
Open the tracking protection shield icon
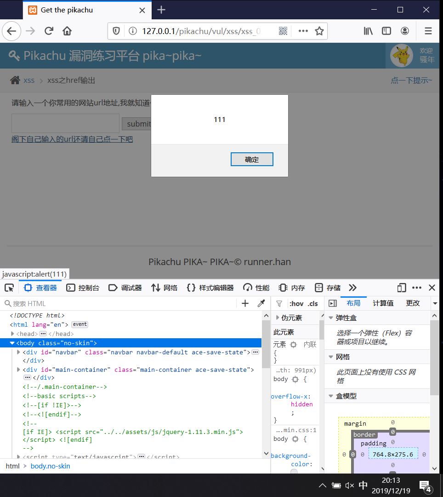tap(116, 31)
